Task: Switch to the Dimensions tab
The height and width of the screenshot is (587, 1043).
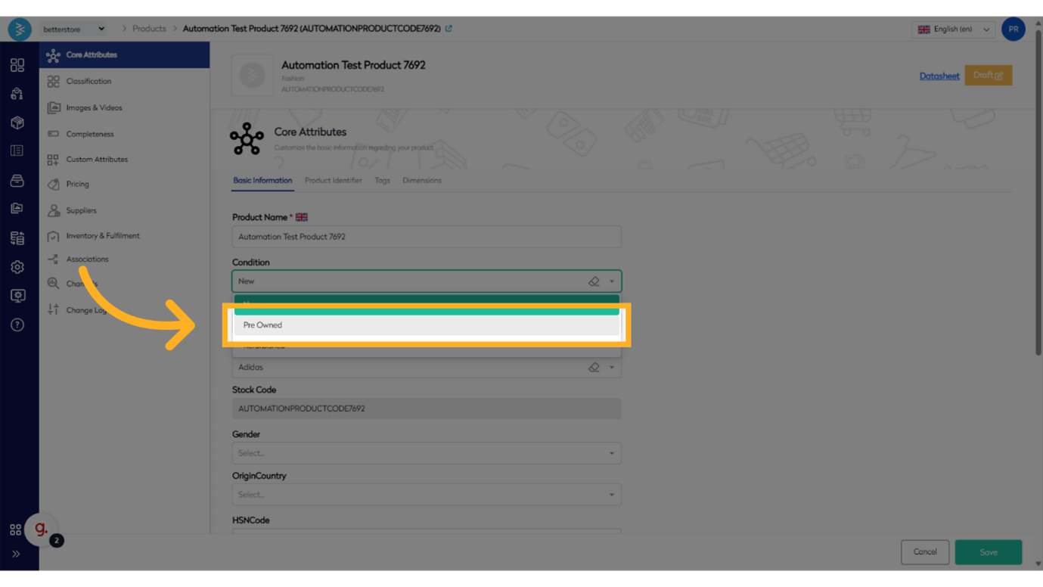Action: click(422, 181)
